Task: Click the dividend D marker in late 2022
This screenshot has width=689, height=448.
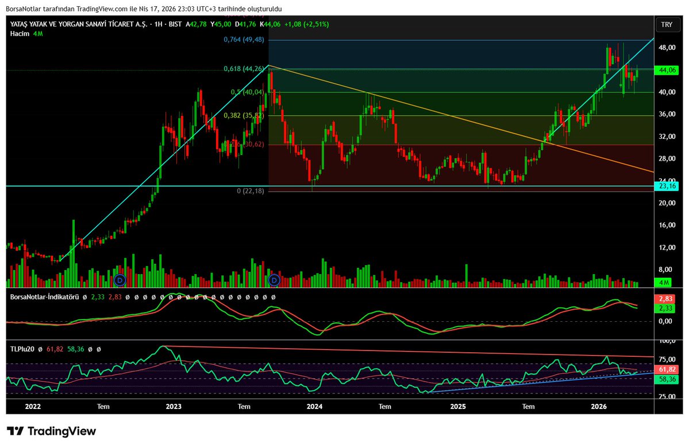Action: click(x=120, y=280)
